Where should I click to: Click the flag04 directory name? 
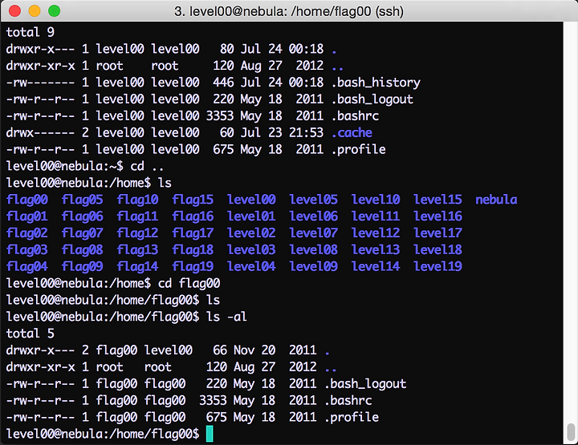tap(27, 266)
